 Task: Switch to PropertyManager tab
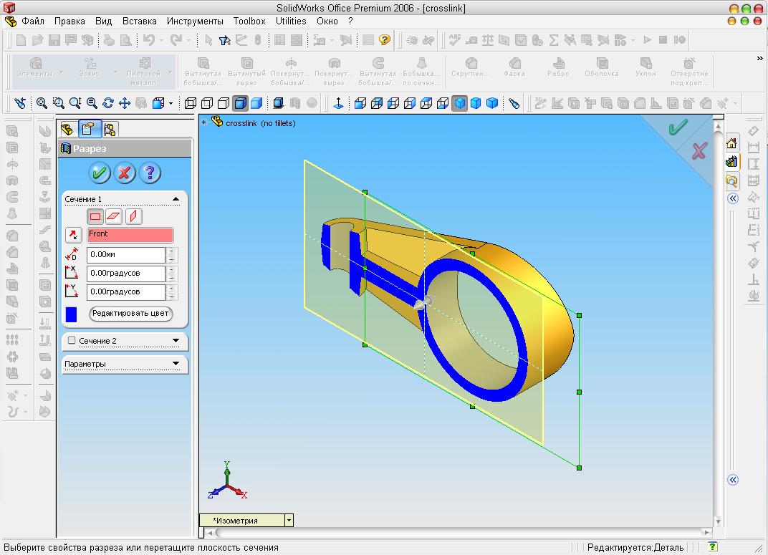coord(89,129)
